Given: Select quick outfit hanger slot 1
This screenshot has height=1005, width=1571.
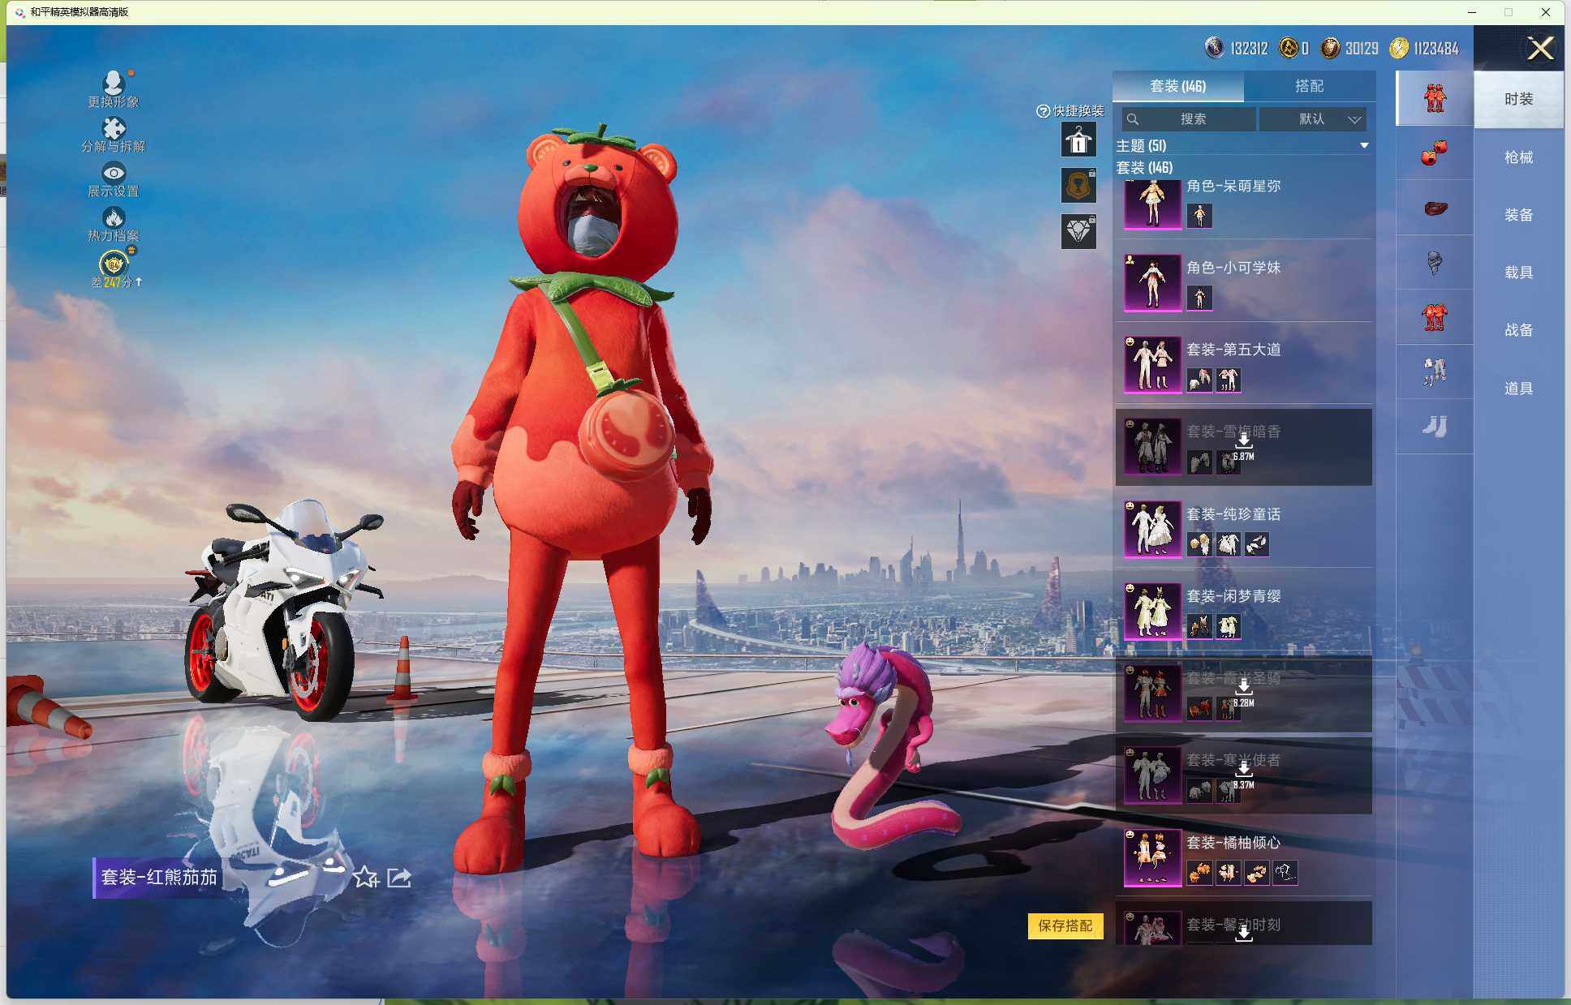Looking at the screenshot, I should click(x=1078, y=140).
